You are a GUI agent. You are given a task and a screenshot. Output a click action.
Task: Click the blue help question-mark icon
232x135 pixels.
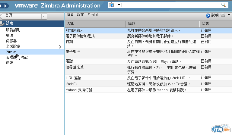click(x=208, y=16)
